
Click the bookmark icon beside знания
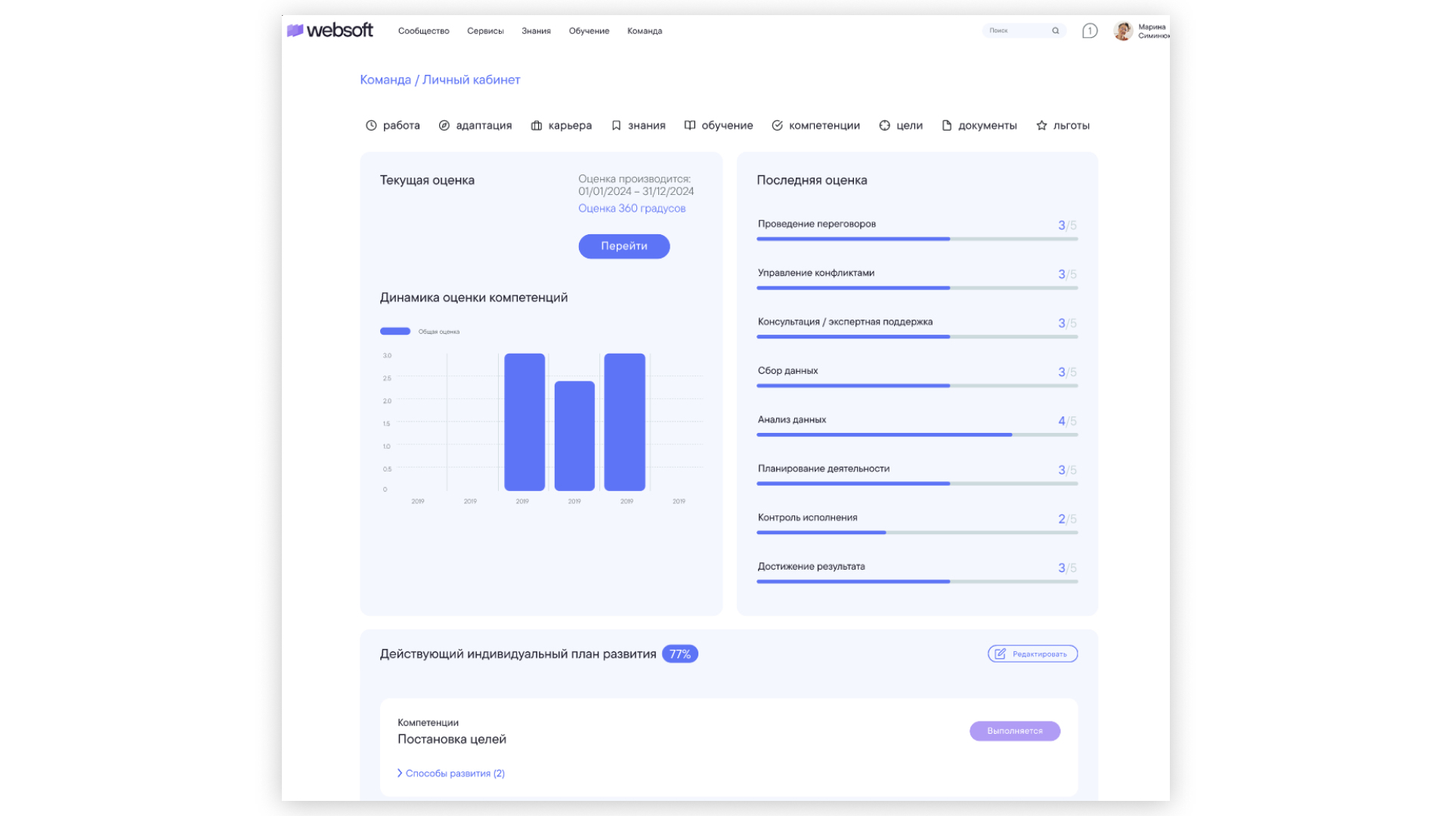click(617, 125)
